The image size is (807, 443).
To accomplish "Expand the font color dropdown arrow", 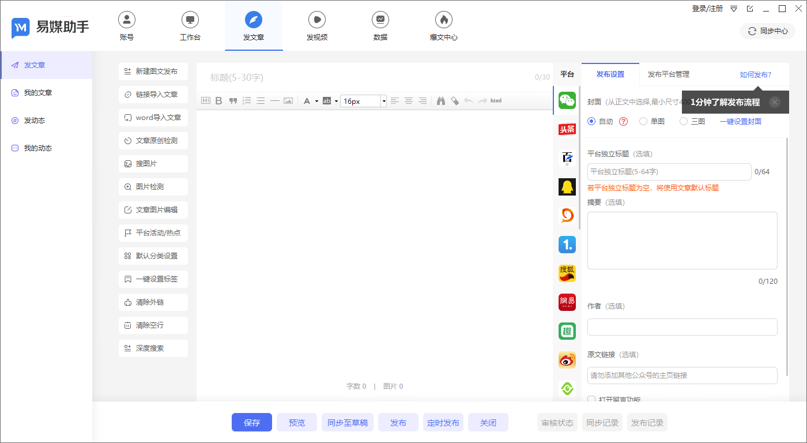I will point(316,101).
